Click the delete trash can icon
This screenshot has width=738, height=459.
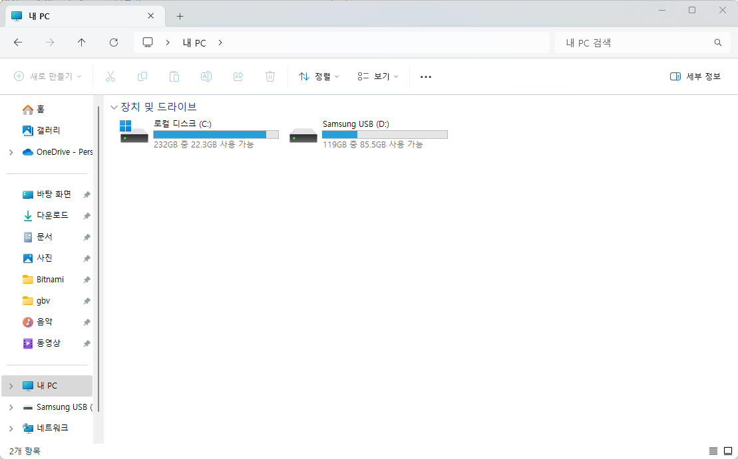pos(270,76)
